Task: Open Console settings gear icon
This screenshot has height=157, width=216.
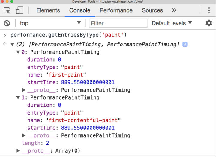Action: click(x=209, y=23)
